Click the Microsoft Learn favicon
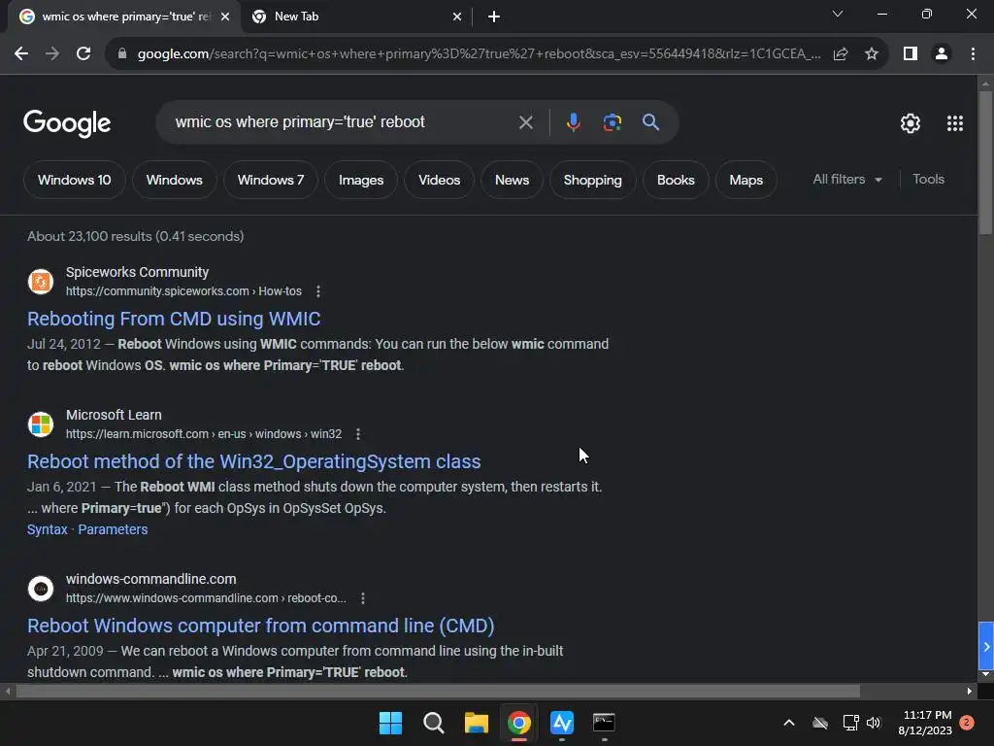Image resolution: width=994 pixels, height=746 pixels. pyautogui.click(x=41, y=424)
